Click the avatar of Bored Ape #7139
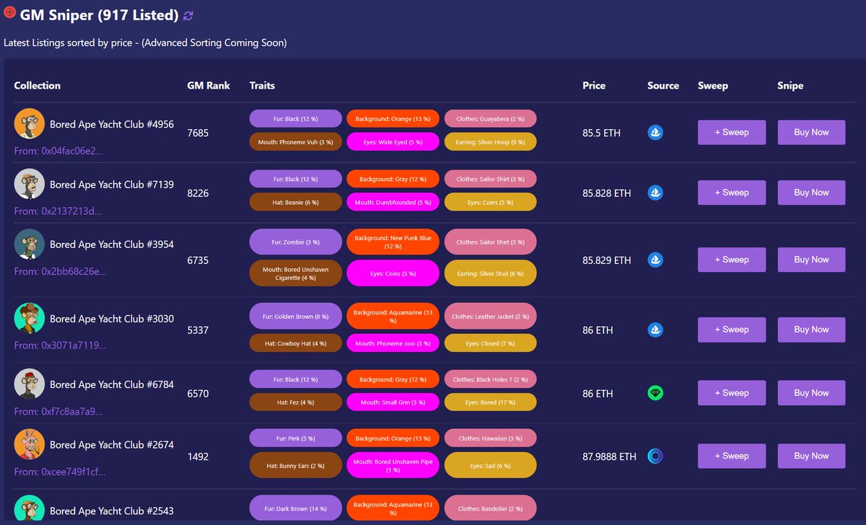 [30, 184]
